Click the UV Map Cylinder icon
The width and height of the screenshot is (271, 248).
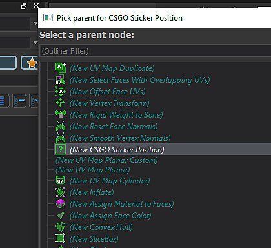(x=61, y=180)
